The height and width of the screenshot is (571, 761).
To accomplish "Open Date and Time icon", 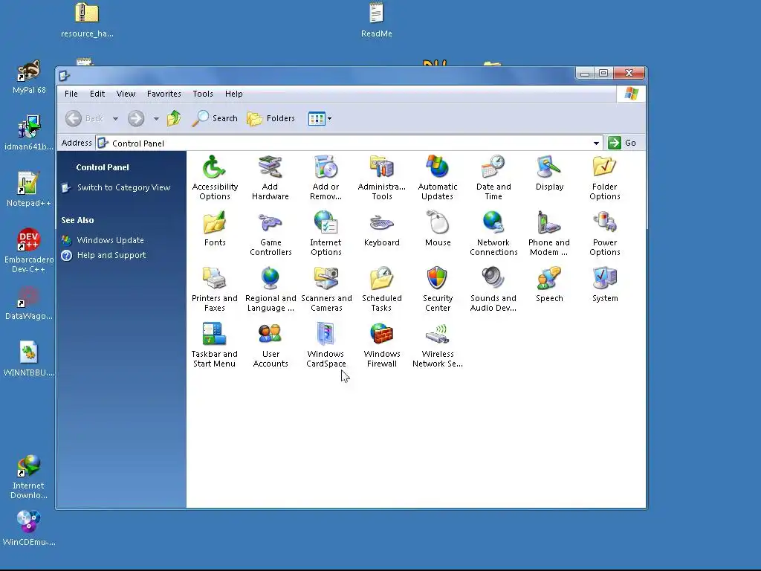I will point(493,178).
